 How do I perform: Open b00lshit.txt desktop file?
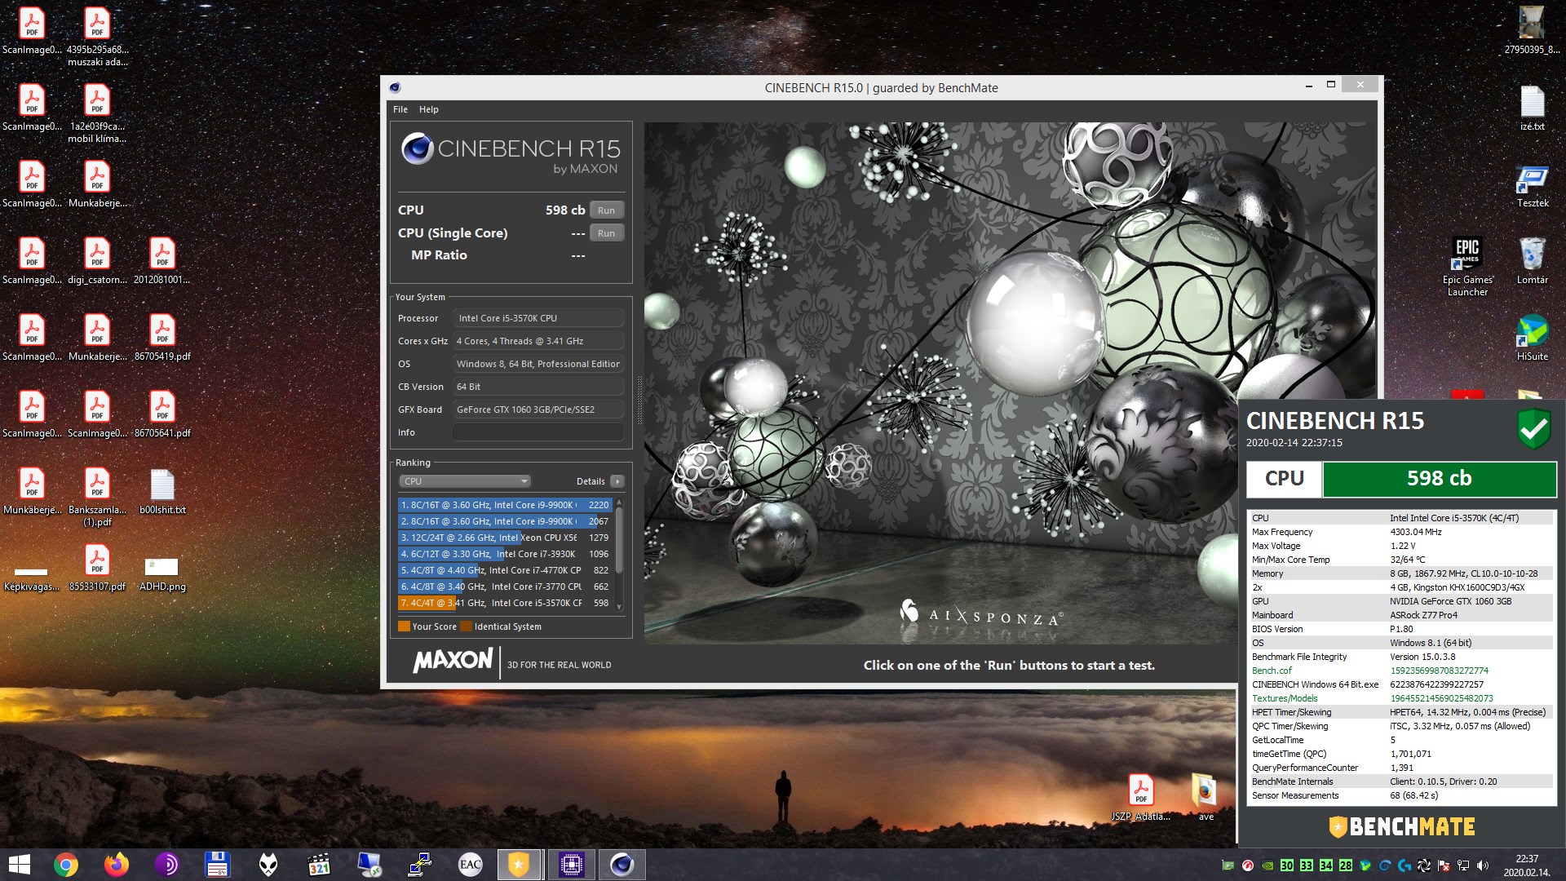pyautogui.click(x=162, y=491)
